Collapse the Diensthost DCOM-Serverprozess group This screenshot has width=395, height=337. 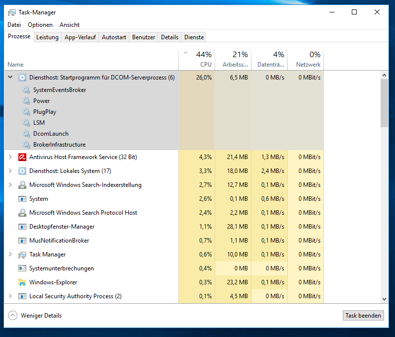pyautogui.click(x=10, y=77)
